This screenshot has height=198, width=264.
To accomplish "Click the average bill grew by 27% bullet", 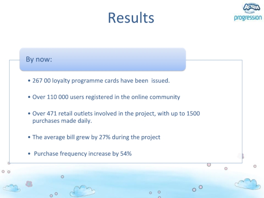I will (96, 137).
